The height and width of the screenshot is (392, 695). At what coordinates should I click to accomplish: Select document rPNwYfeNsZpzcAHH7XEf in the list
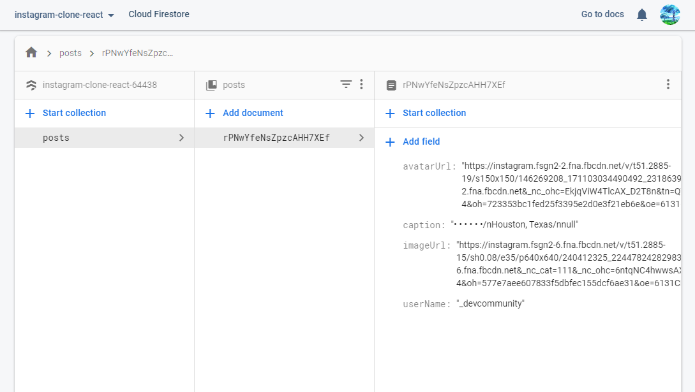coord(284,138)
